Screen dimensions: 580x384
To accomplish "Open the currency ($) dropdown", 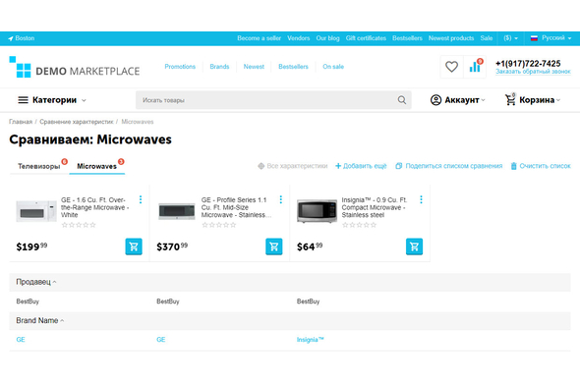I will (x=510, y=38).
